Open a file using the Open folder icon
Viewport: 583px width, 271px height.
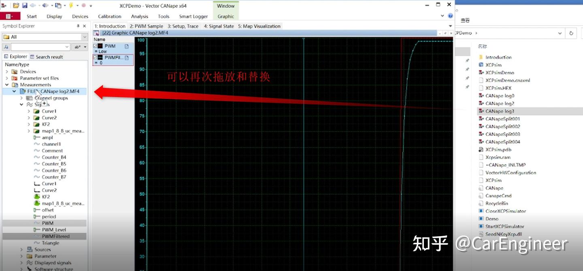15,6
